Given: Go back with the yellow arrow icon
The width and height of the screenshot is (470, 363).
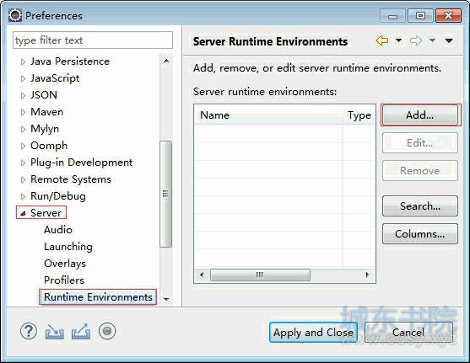Looking at the screenshot, I should [x=382, y=40].
